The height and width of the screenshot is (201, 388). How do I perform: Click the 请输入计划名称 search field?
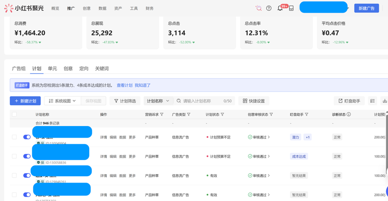pyautogui.click(x=202, y=101)
